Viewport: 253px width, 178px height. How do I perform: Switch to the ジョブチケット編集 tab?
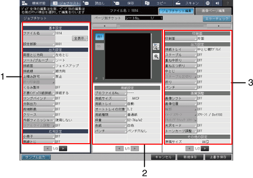tap(176, 11)
